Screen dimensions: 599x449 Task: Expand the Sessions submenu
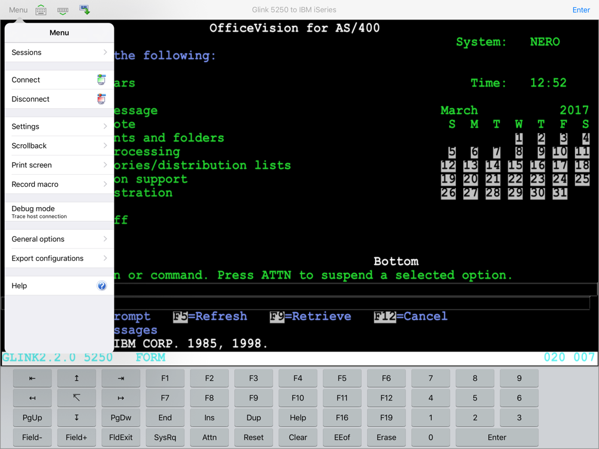59,52
